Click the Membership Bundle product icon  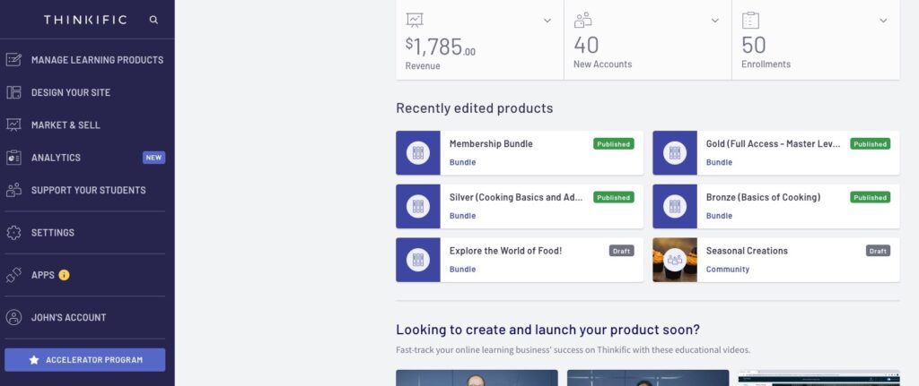pyautogui.click(x=418, y=152)
